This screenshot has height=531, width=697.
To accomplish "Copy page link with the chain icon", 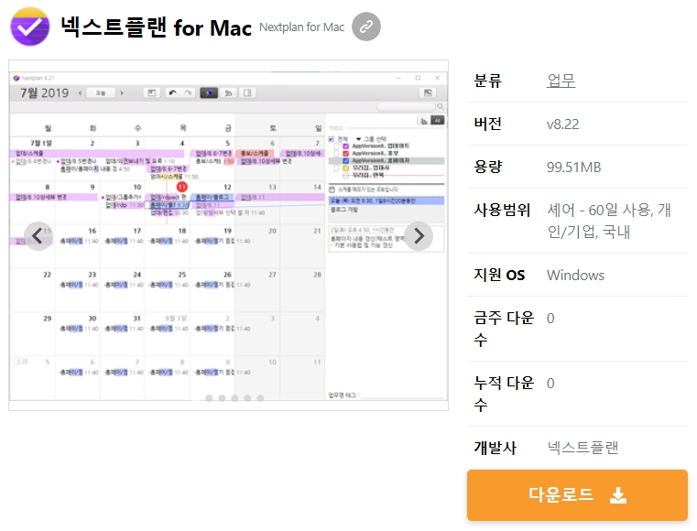I will 365,27.
